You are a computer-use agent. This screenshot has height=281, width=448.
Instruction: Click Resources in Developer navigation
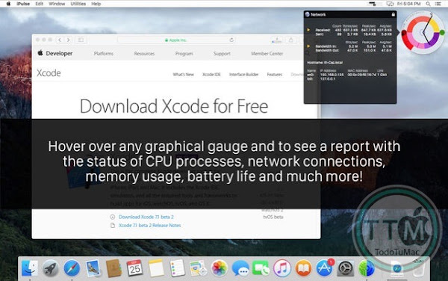(x=144, y=54)
